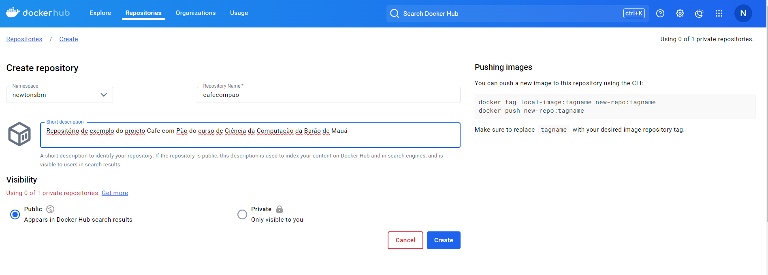Click the search magnifier icon

395,13
